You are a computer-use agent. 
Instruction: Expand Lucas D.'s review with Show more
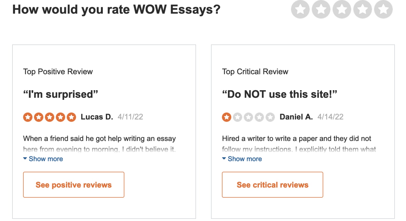(46, 159)
